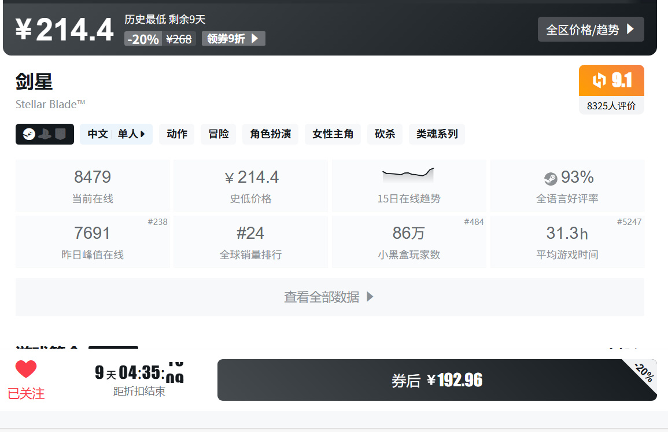Open the 86万 小黑盒玩家数 stat
The width and height of the screenshot is (668, 432).
(409, 242)
